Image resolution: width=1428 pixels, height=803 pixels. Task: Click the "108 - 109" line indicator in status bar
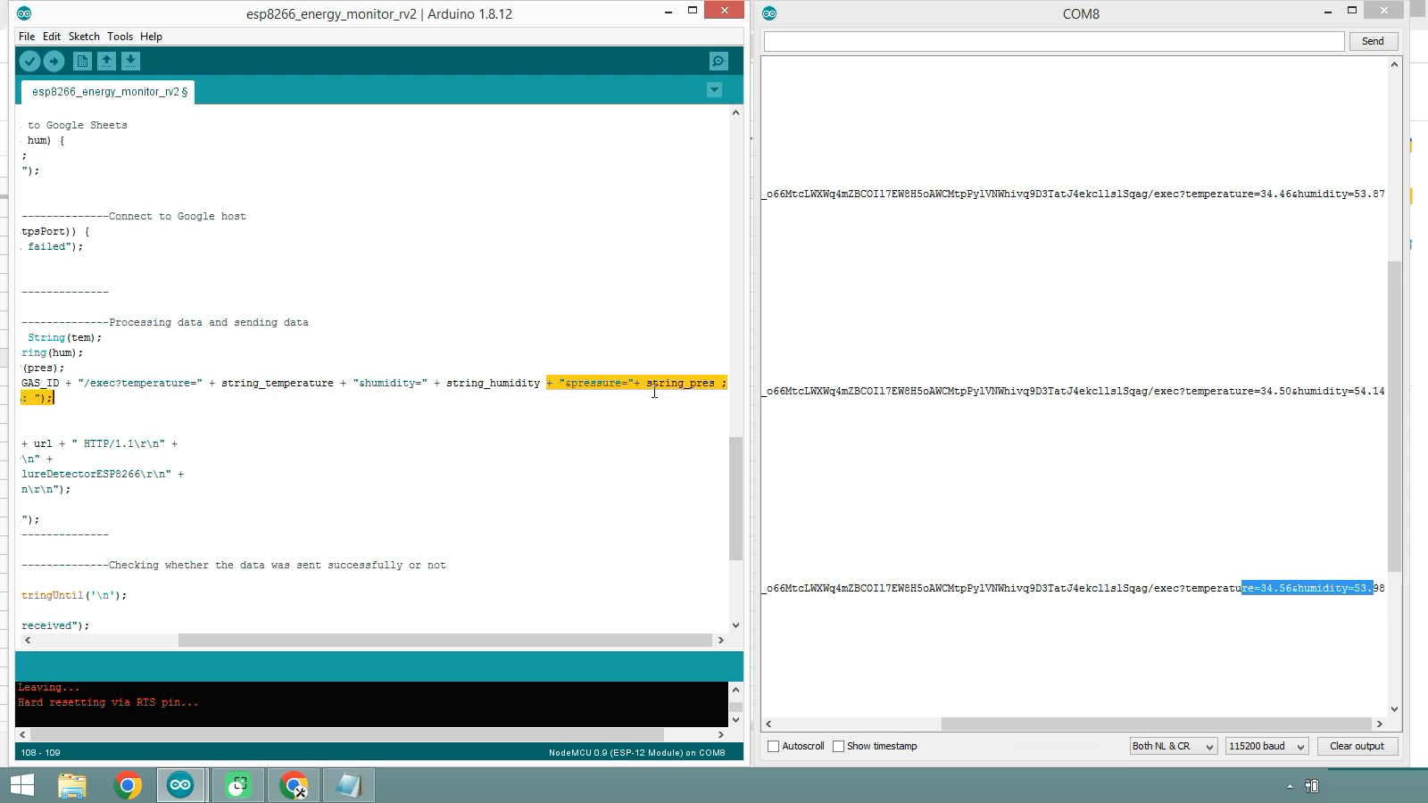[40, 752]
